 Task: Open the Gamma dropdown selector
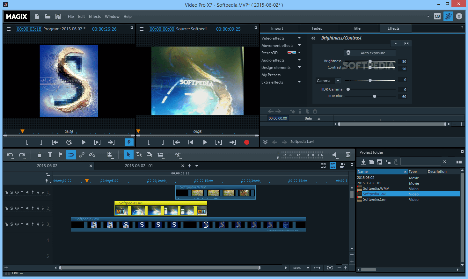coord(338,81)
